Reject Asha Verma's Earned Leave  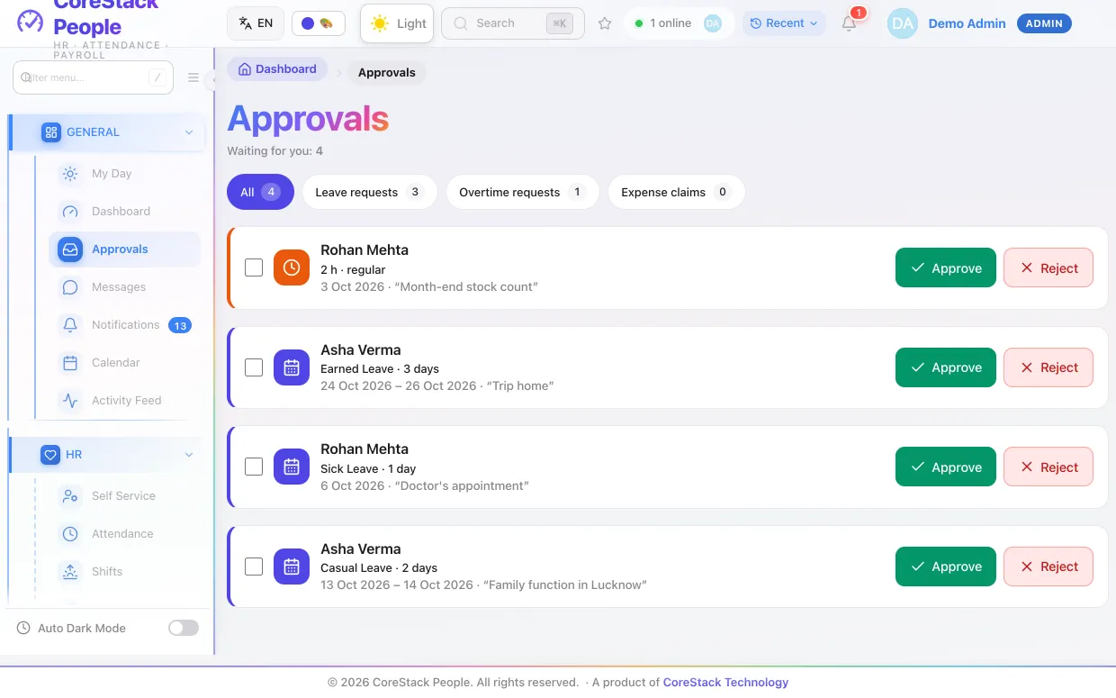coord(1048,367)
